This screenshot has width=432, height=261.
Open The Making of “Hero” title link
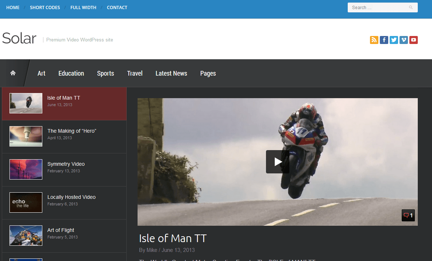(72, 131)
